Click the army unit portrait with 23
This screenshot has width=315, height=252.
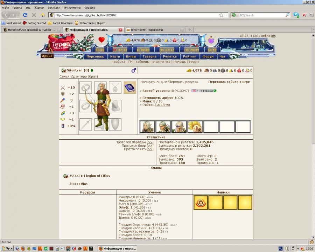point(163,127)
